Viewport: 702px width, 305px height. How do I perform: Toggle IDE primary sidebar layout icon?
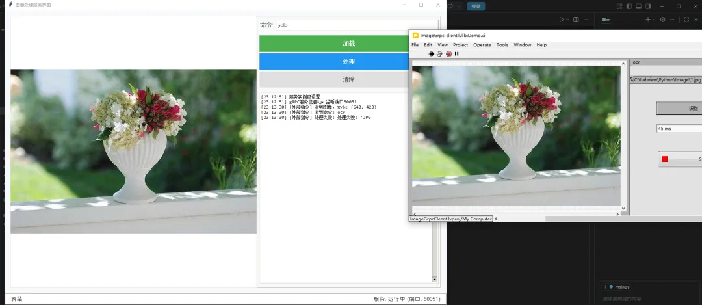pos(629,7)
